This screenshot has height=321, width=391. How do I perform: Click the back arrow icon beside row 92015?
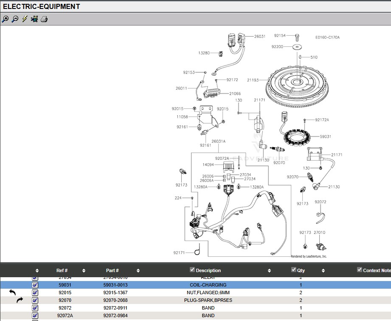(x=12, y=293)
